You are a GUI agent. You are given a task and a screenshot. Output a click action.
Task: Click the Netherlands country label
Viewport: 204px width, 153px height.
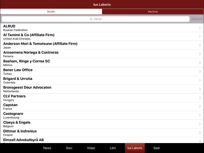coord(11,91)
